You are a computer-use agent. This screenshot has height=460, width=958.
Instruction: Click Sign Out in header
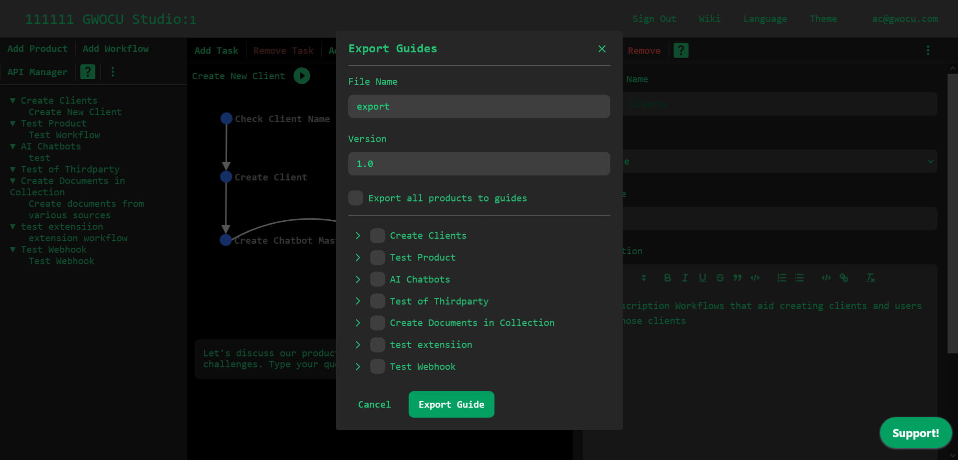click(x=654, y=19)
